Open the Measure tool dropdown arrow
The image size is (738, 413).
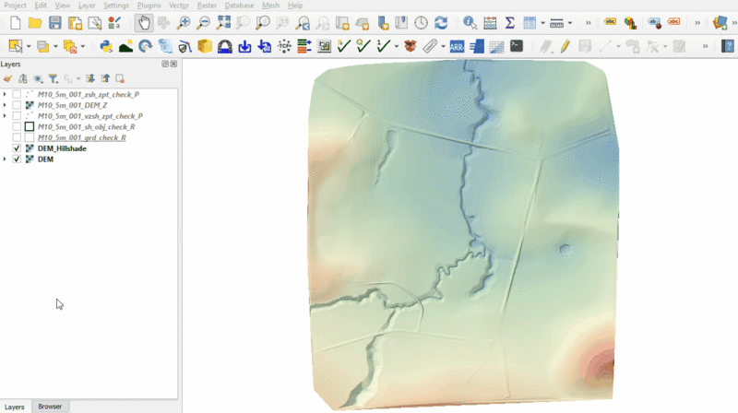571,23
